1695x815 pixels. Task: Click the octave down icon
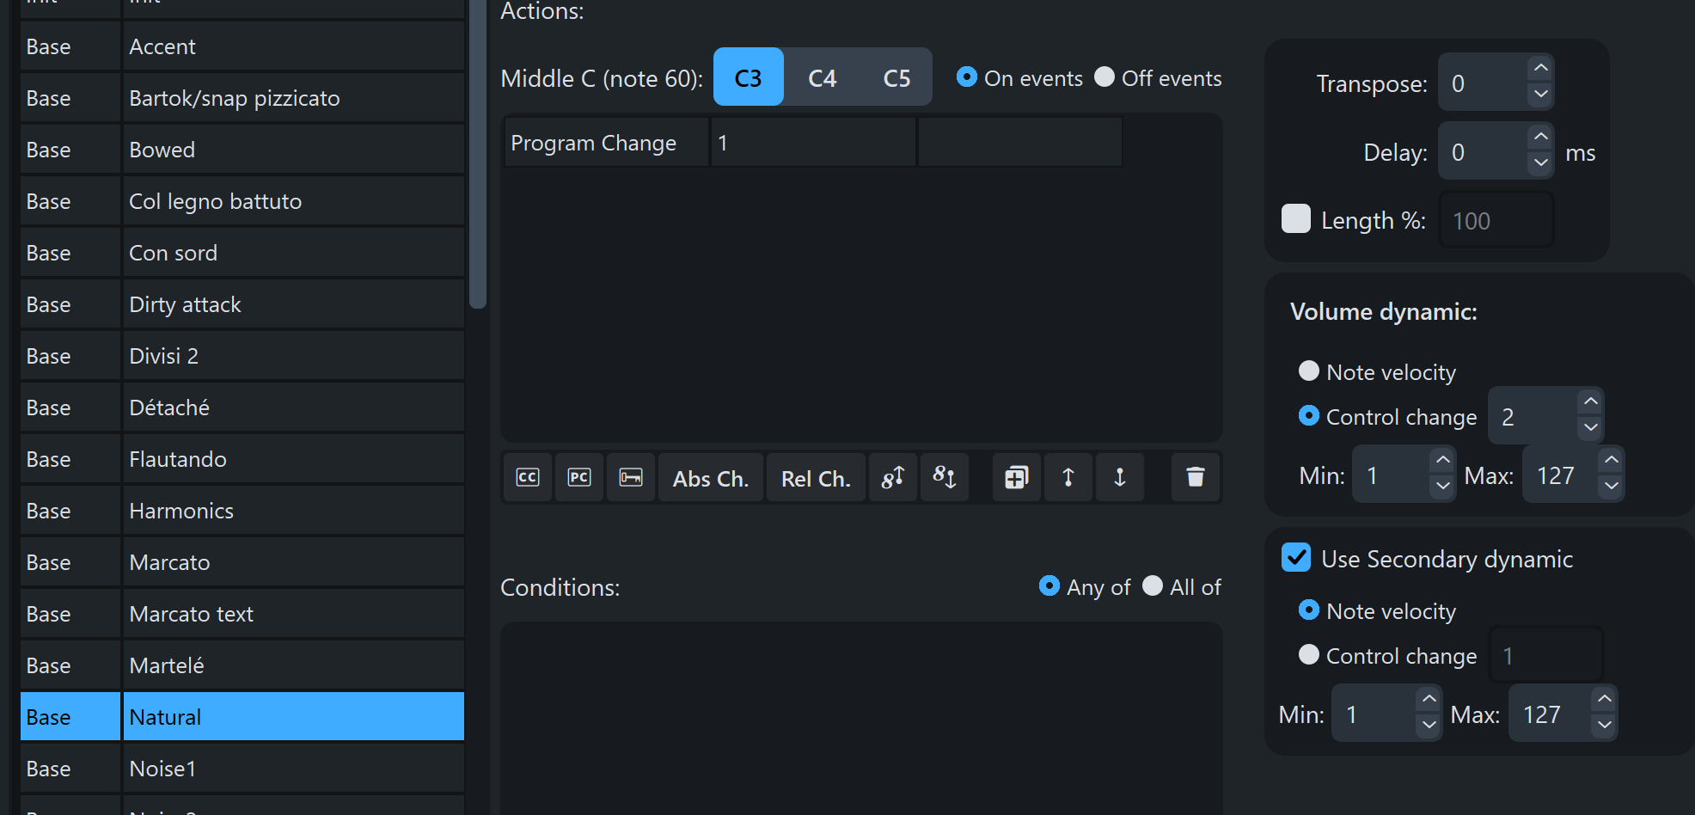coord(945,477)
